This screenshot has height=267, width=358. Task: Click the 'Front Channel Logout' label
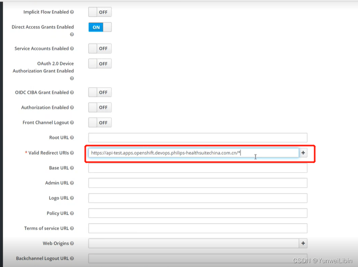tap(45, 123)
